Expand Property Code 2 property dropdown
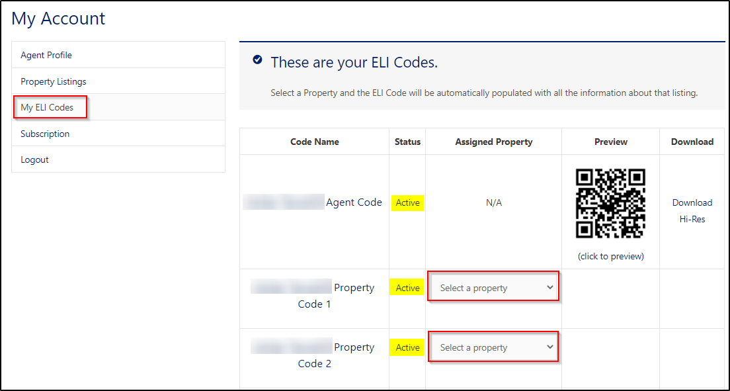This screenshot has height=391, width=730. 494,347
